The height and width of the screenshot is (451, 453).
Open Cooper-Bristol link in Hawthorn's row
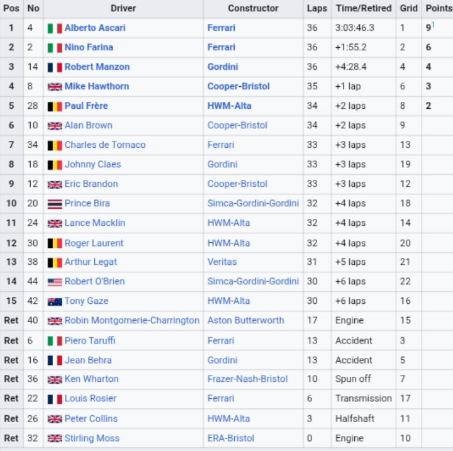pos(238,86)
